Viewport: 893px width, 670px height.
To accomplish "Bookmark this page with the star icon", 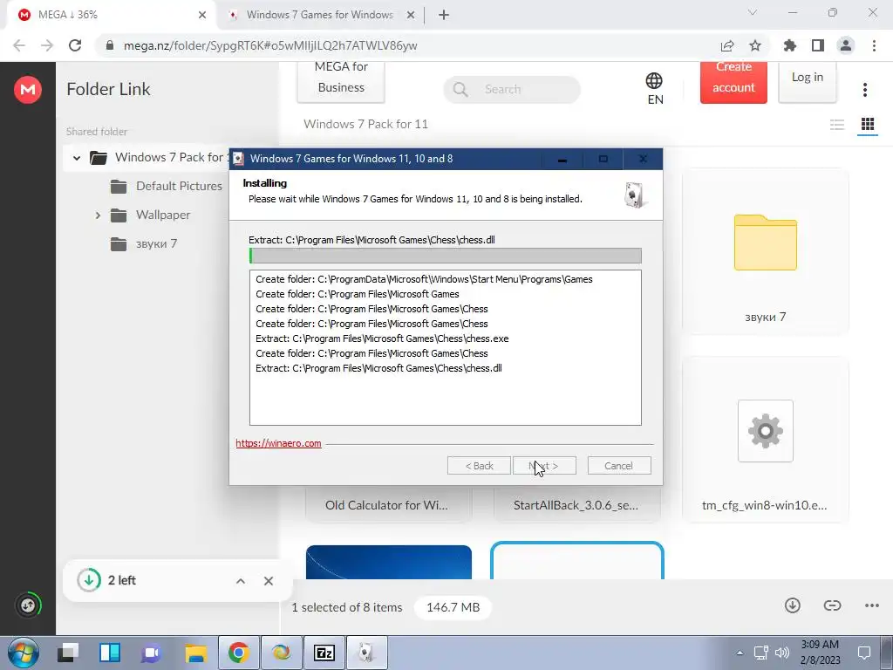I will point(755,45).
